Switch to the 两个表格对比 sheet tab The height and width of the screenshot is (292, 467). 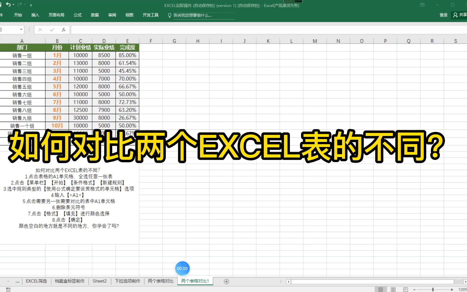(x=161, y=281)
